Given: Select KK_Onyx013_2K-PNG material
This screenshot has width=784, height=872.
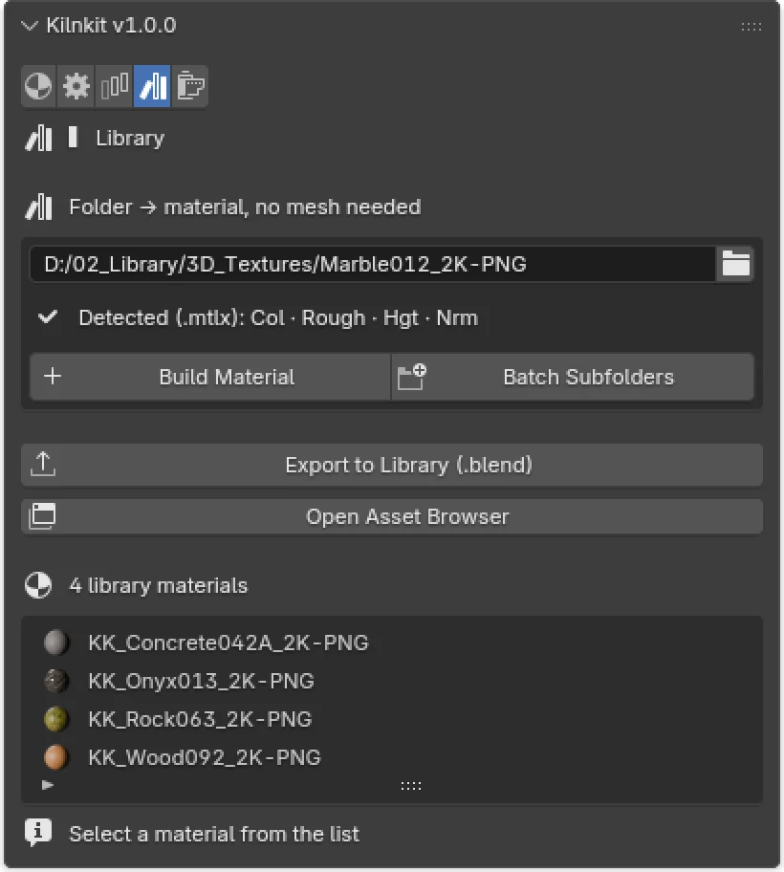Looking at the screenshot, I should (392, 681).
